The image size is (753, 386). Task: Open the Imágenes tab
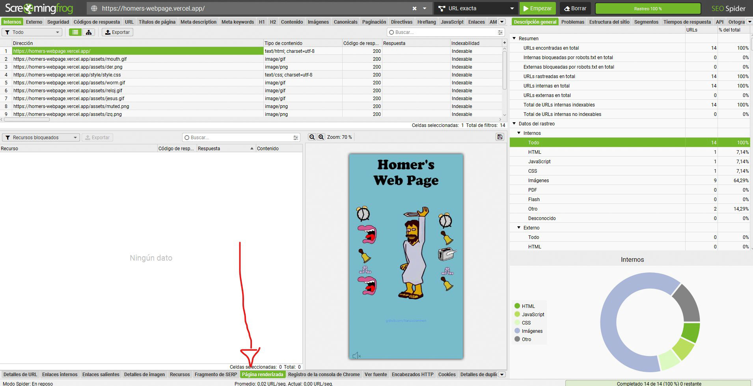(318, 22)
